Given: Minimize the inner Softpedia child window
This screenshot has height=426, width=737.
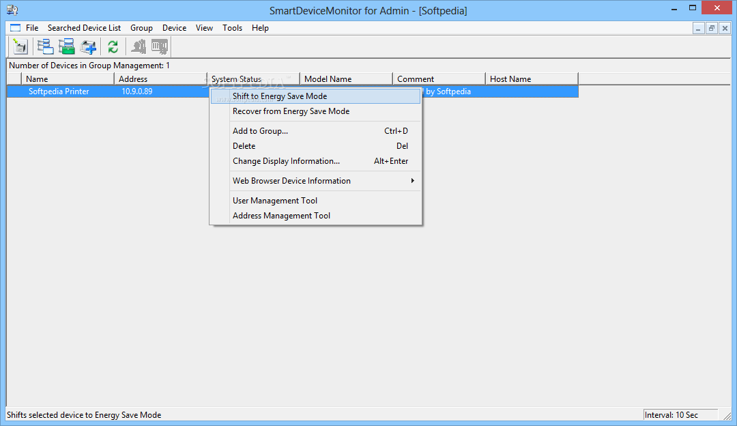Looking at the screenshot, I should (699, 29).
